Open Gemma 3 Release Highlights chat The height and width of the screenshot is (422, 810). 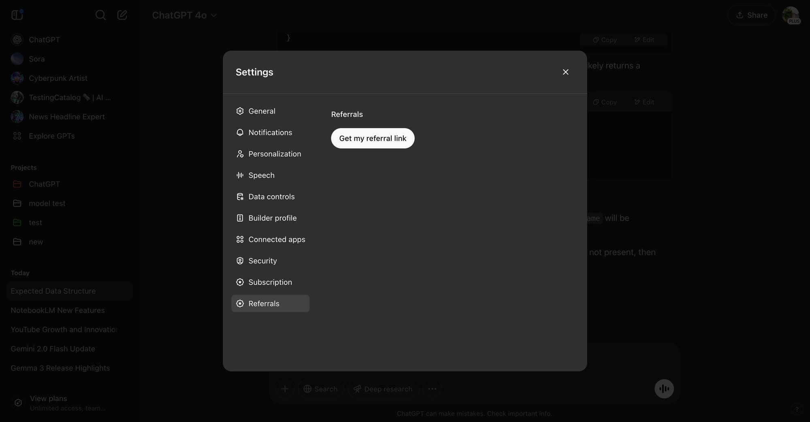[70, 368]
